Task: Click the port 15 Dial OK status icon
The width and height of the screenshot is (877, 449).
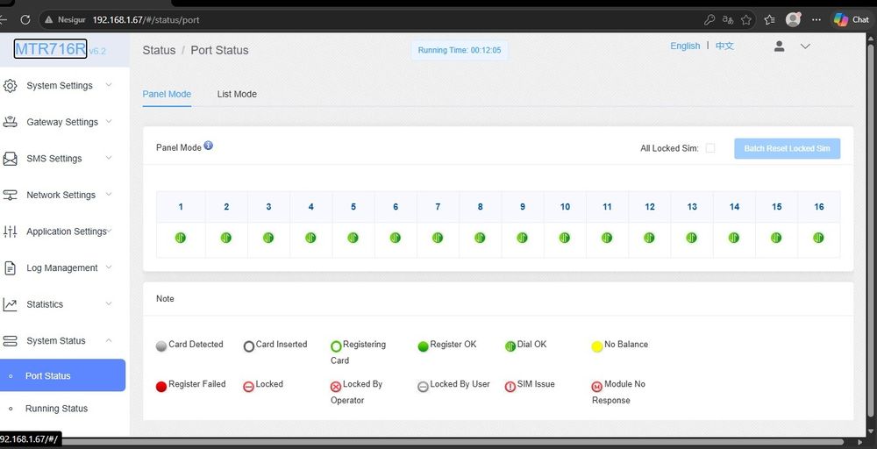Action: [776, 238]
